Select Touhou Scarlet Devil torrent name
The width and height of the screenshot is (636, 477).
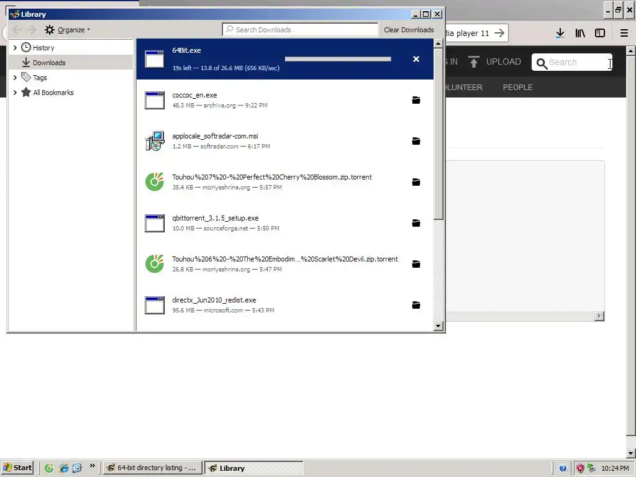[x=284, y=259]
